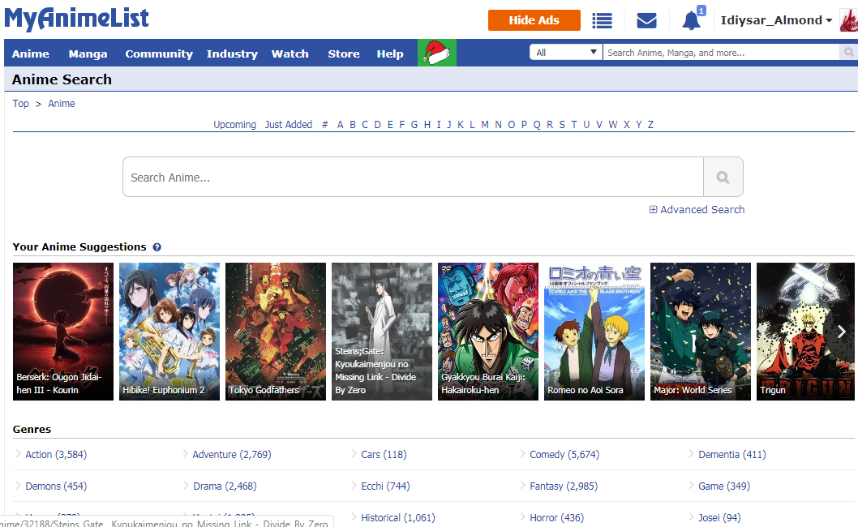Expand Advanced Search options
The image size is (858, 527).
click(697, 210)
